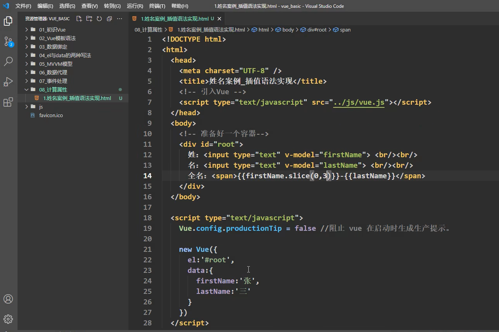
Task: Switch to 1.姓名案例_插值语法实现.html editor tab
Action: pyautogui.click(x=177, y=19)
